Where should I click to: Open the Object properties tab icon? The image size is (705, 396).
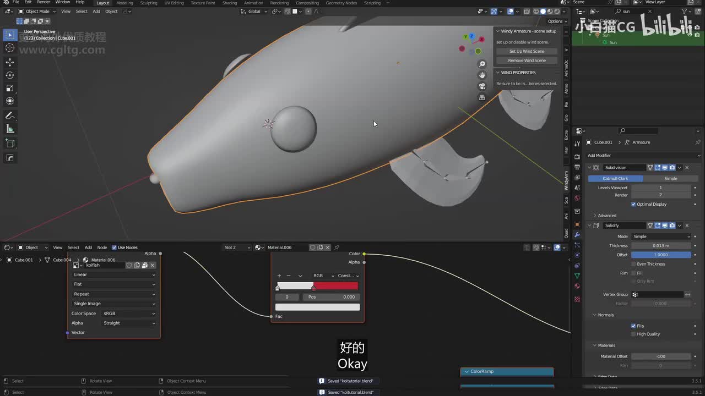coord(577,224)
